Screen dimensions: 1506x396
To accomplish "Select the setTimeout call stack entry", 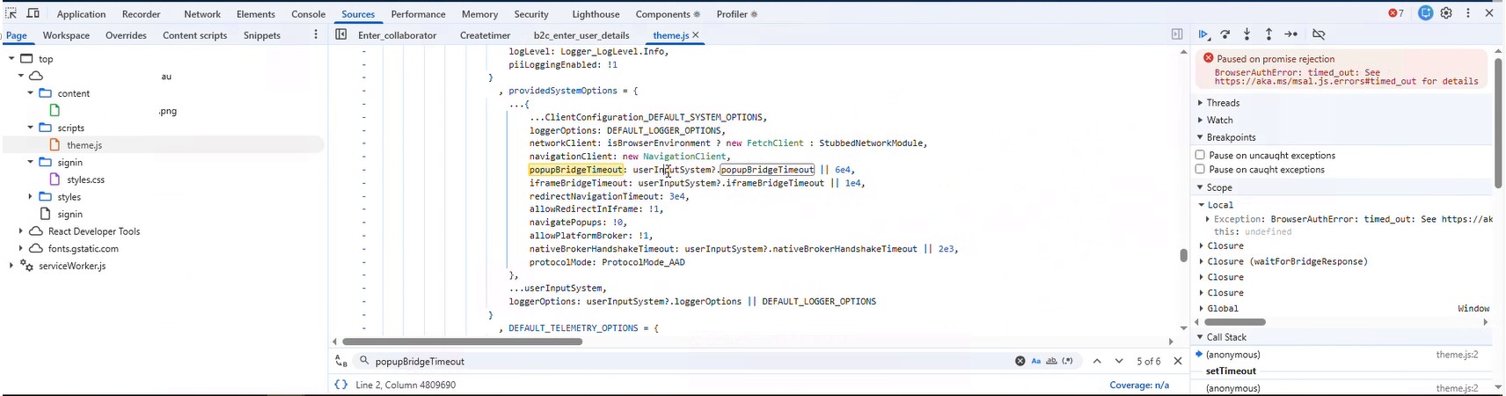I will pos(1231,370).
